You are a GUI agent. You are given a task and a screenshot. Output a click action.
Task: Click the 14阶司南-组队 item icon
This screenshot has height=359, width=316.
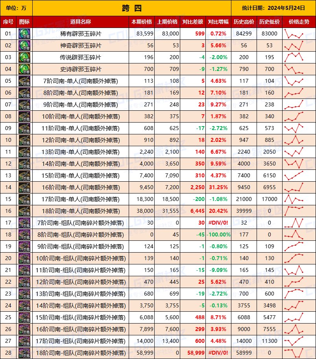click(x=24, y=306)
